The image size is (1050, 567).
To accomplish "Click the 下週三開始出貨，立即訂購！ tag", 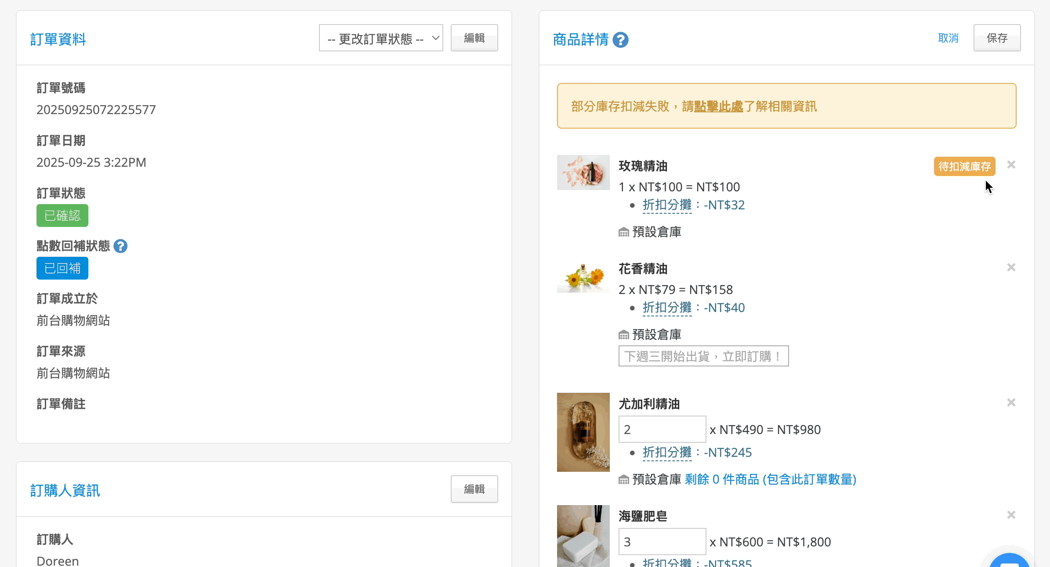I will coord(703,356).
